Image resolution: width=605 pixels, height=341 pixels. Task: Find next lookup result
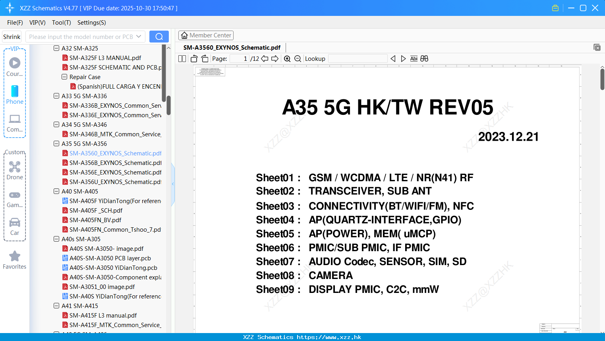[403, 58]
